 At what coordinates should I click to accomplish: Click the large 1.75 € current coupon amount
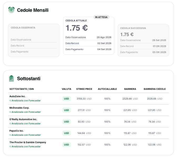coord(77,28)
